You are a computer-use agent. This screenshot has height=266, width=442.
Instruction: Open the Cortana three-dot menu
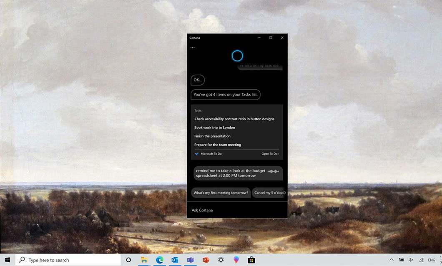(193, 47)
